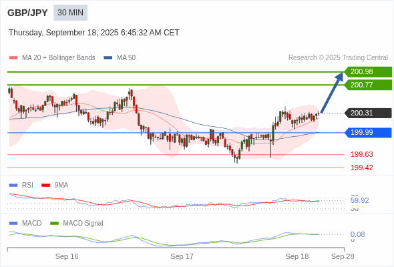Click the Sep 17 date axis label
Image resolution: width=394 pixels, height=267 pixels.
pos(182,256)
